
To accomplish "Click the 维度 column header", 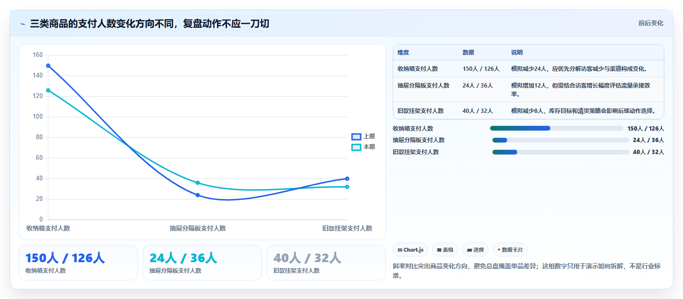I will 403,53.
